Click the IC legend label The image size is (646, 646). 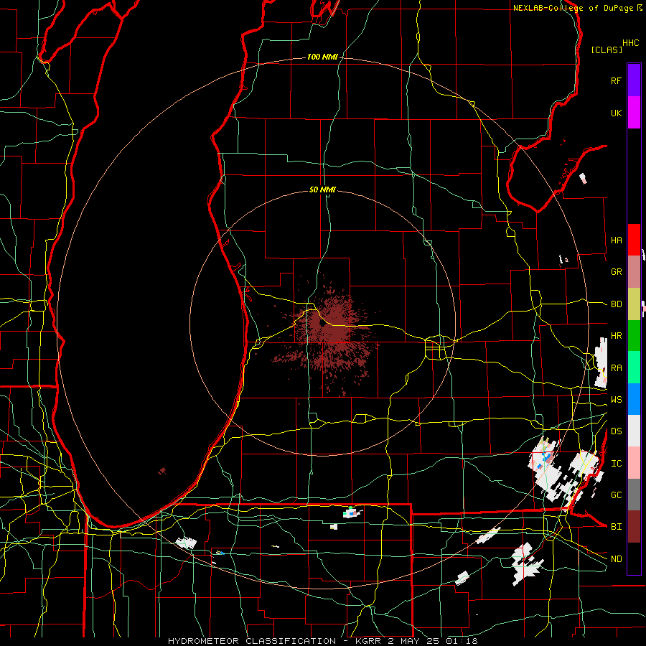(x=616, y=464)
